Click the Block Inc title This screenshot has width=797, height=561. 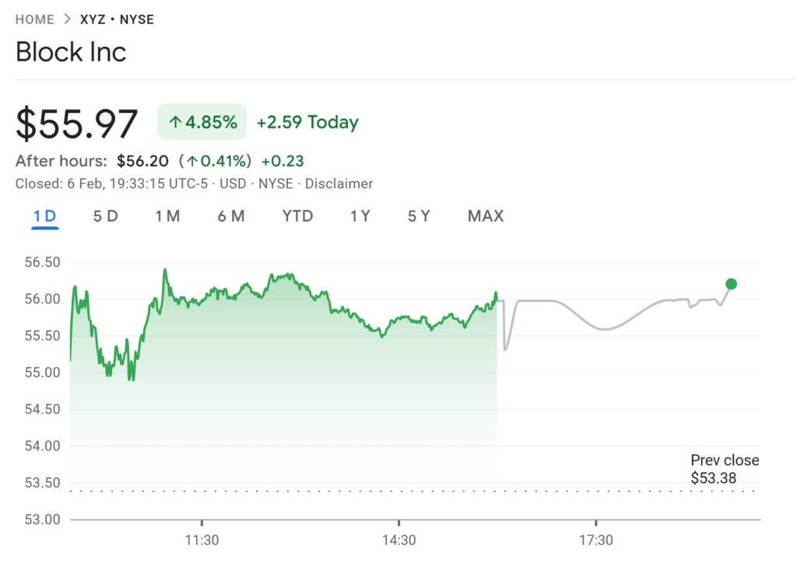71,52
